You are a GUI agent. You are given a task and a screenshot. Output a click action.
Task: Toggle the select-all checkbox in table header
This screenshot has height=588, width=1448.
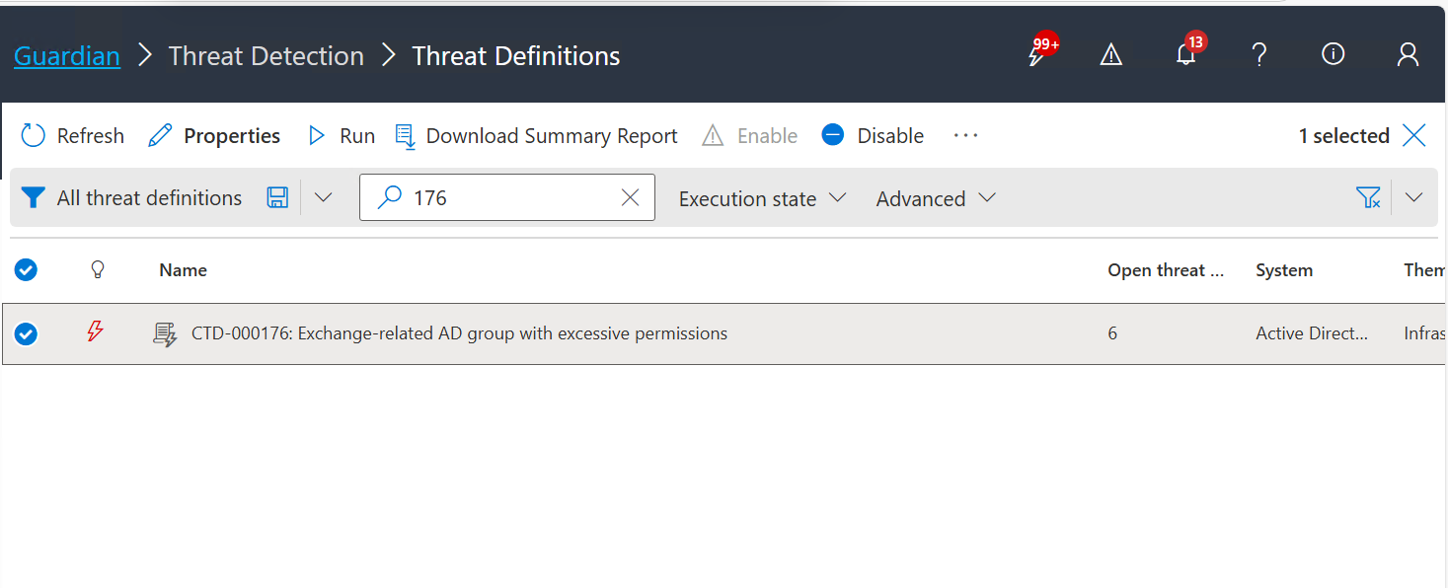pos(27,270)
